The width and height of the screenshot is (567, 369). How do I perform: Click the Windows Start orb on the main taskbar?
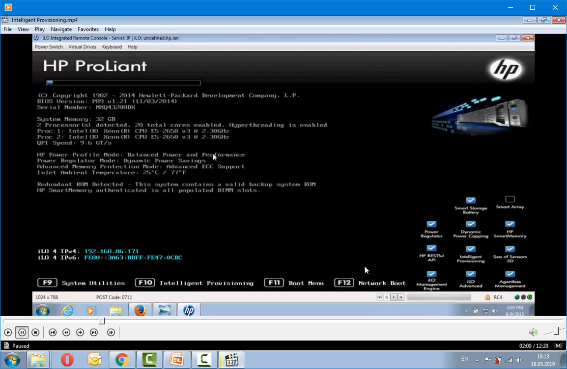(12, 360)
